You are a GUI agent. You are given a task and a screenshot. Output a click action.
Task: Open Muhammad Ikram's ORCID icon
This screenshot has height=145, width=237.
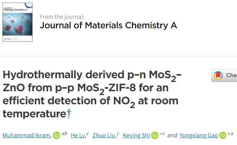coord(56,135)
